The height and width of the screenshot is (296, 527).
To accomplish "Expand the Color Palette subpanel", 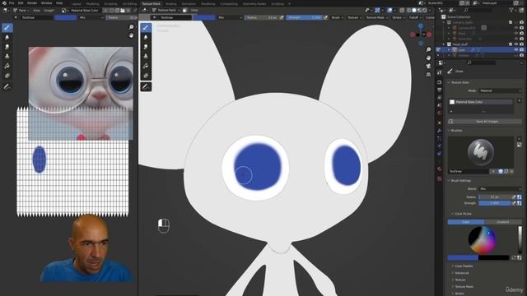I will pyautogui.click(x=464, y=266).
